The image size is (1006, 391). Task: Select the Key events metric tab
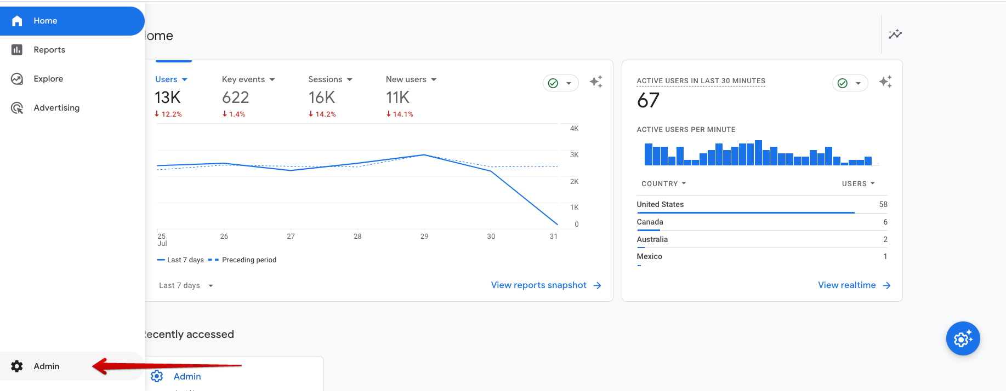tap(248, 79)
